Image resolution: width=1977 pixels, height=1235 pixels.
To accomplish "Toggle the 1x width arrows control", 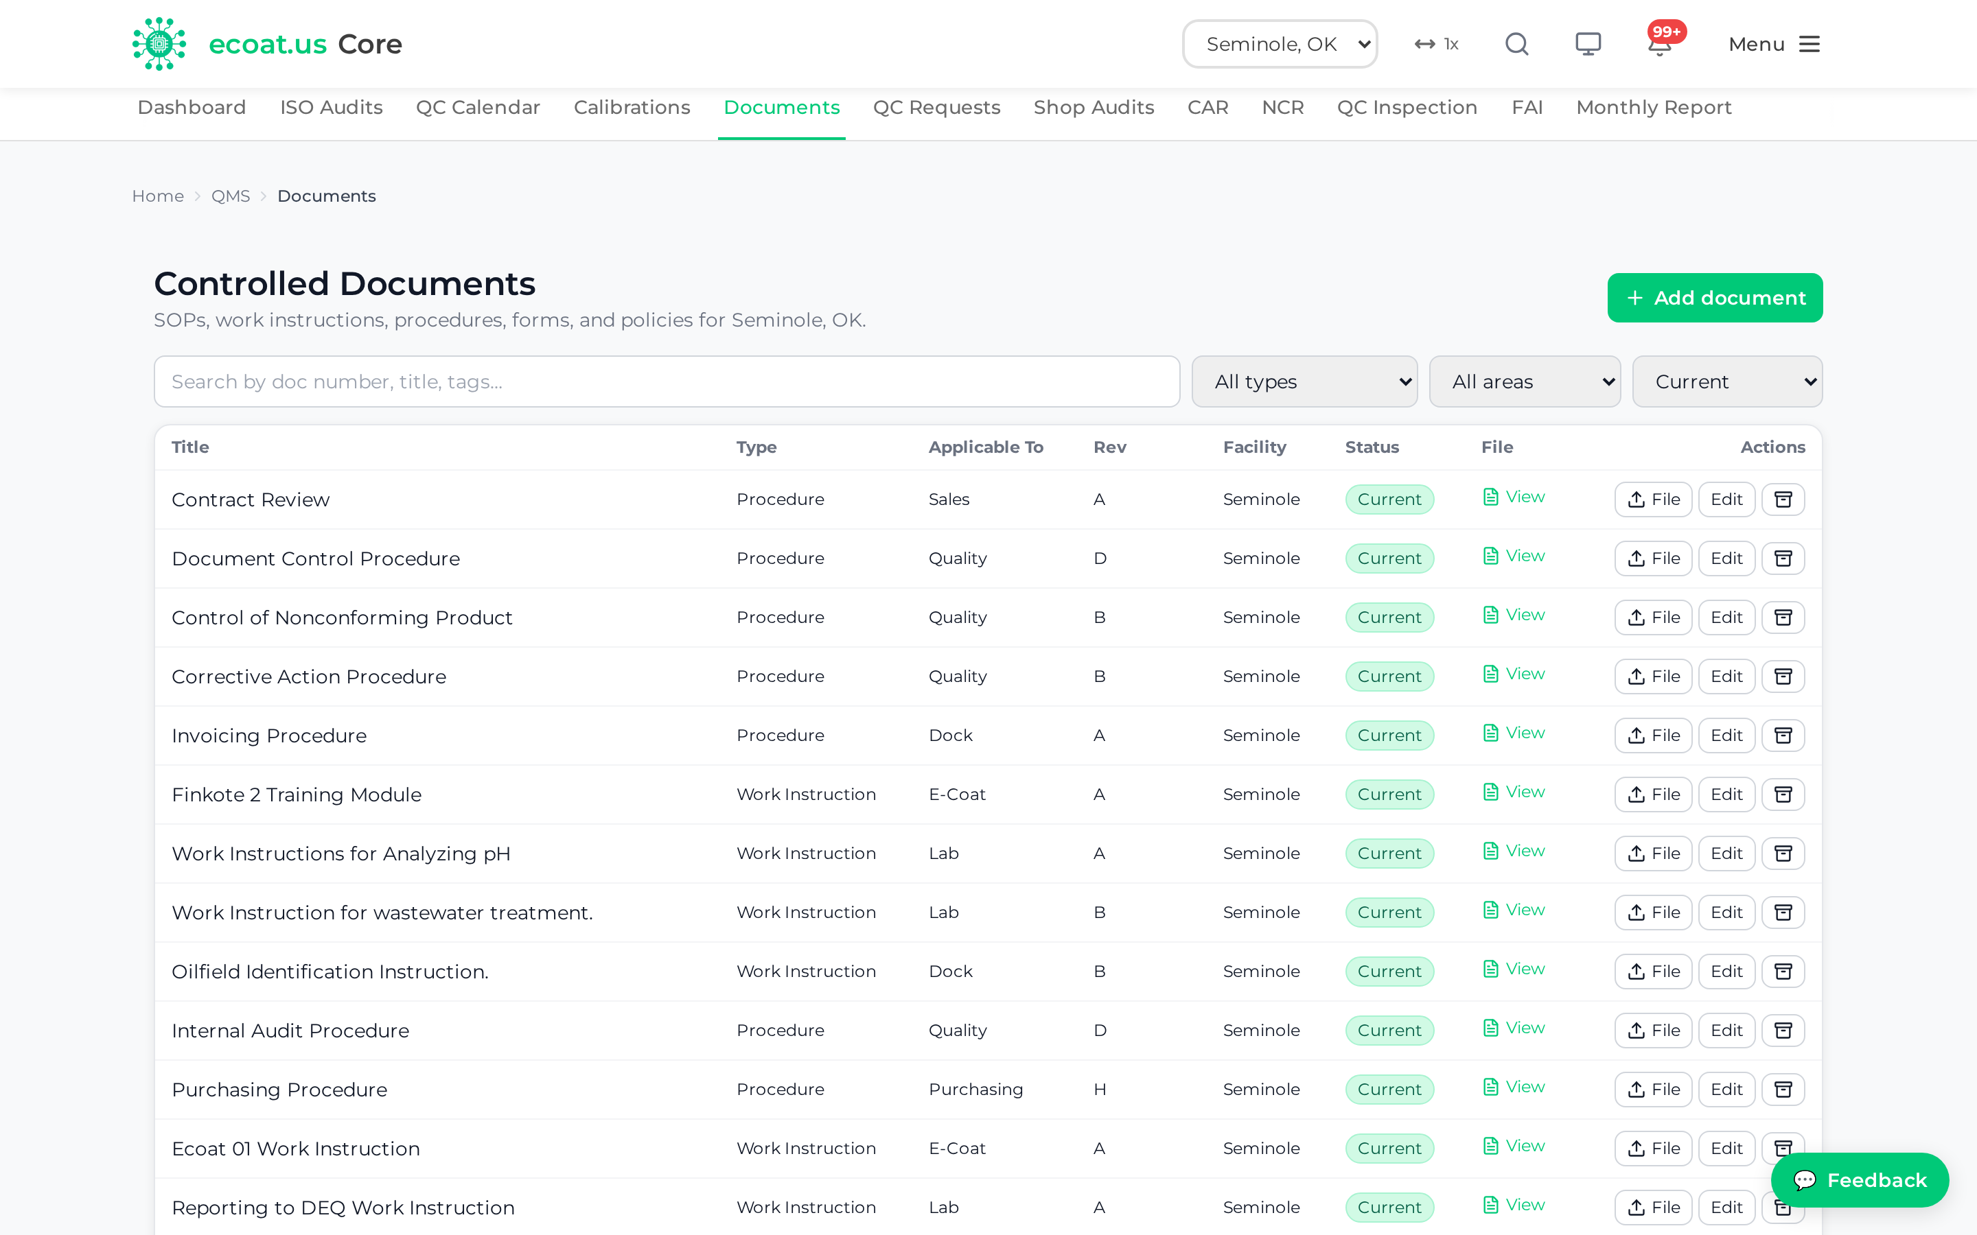I will [x=1436, y=44].
